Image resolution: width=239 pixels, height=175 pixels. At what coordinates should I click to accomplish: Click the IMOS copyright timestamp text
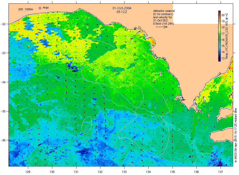(x=236, y=135)
